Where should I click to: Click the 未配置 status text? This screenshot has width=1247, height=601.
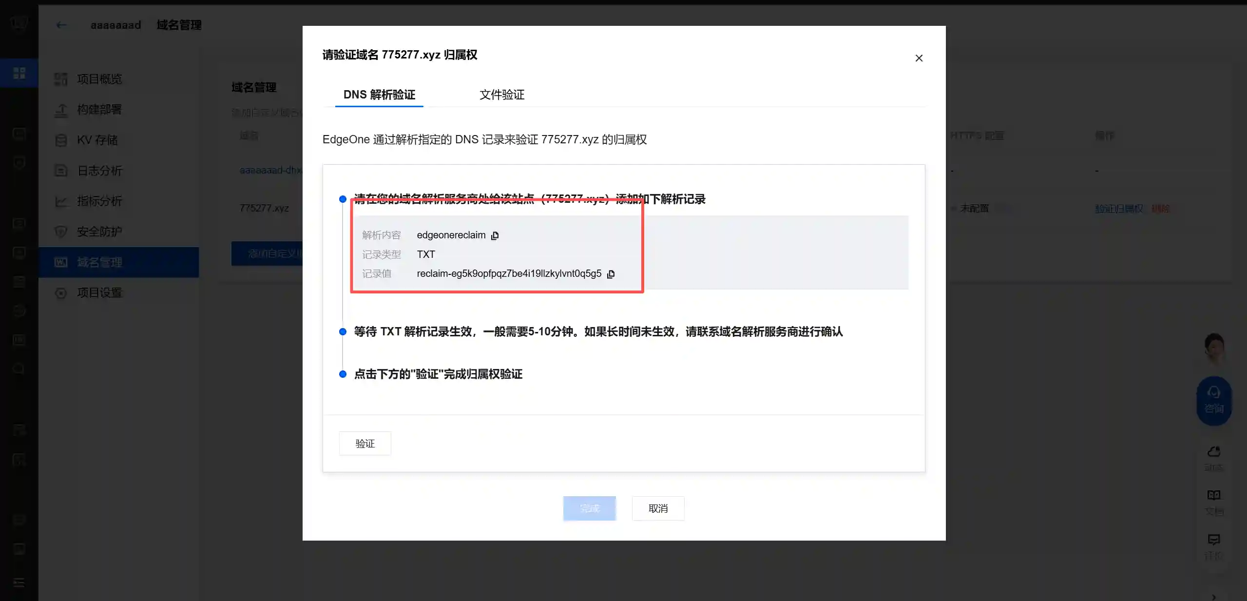coord(975,208)
